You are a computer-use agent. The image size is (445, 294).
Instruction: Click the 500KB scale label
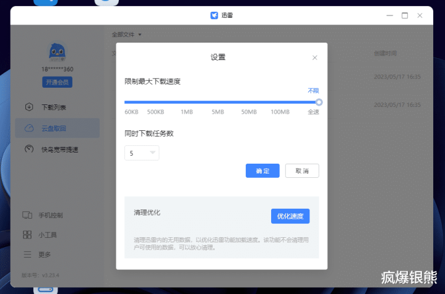pyautogui.click(x=155, y=112)
